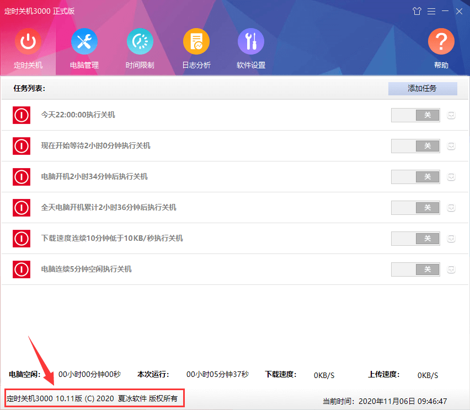Screen dimensions: 470x410
Task: Click edit icon beside 现在开始等待2小时0分钟 toggle
Action: tap(451, 146)
